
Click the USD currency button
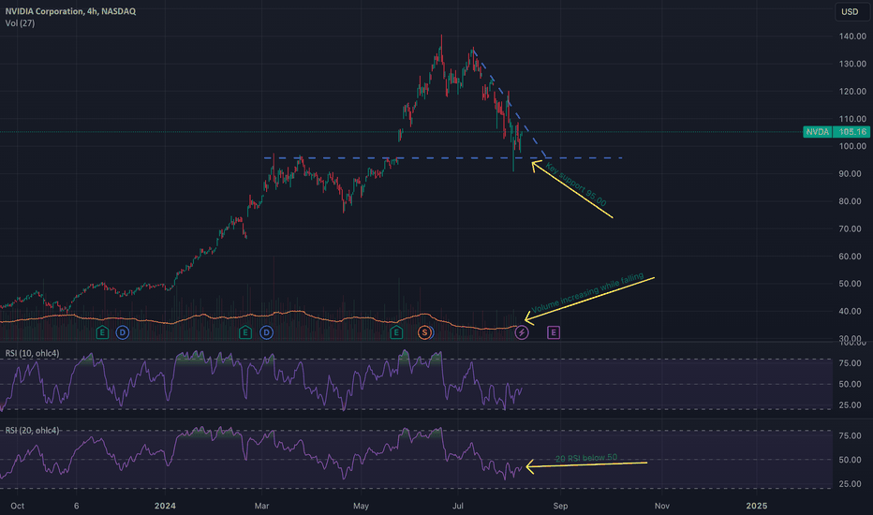tap(851, 11)
